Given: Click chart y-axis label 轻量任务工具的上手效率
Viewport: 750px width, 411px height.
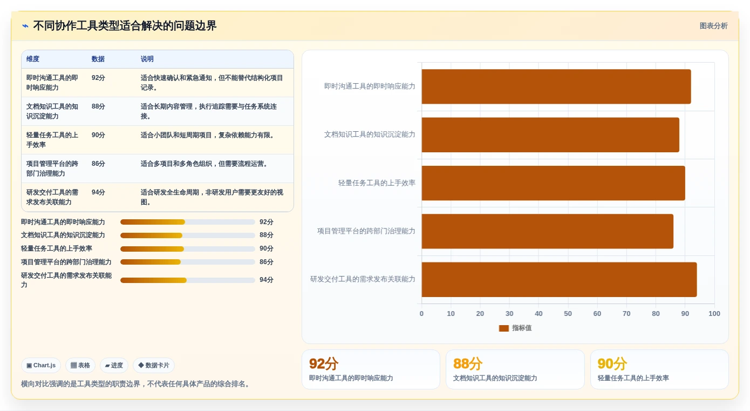Looking at the screenshot, I should [377, 183].
